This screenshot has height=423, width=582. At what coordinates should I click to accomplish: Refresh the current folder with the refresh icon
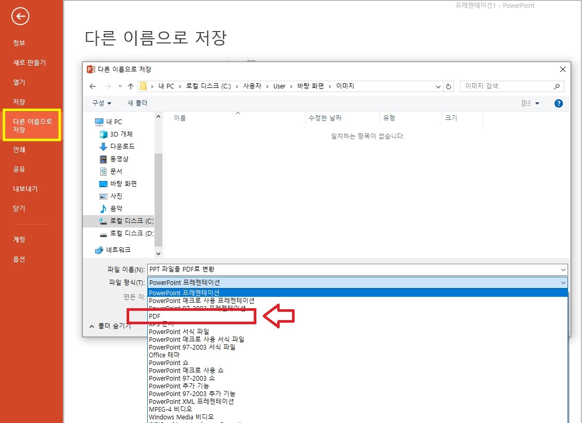click(x=449, y=86)
